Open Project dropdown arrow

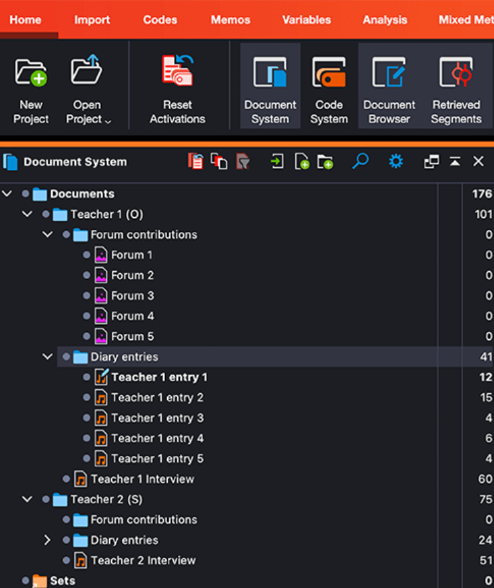[x=108, y=121]
